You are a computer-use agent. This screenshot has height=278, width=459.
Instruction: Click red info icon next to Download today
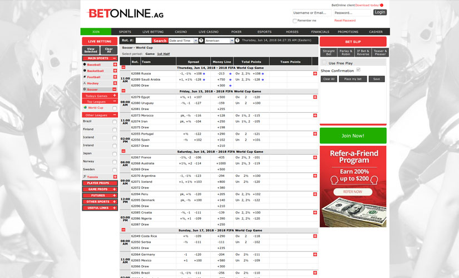pos(382,5)
